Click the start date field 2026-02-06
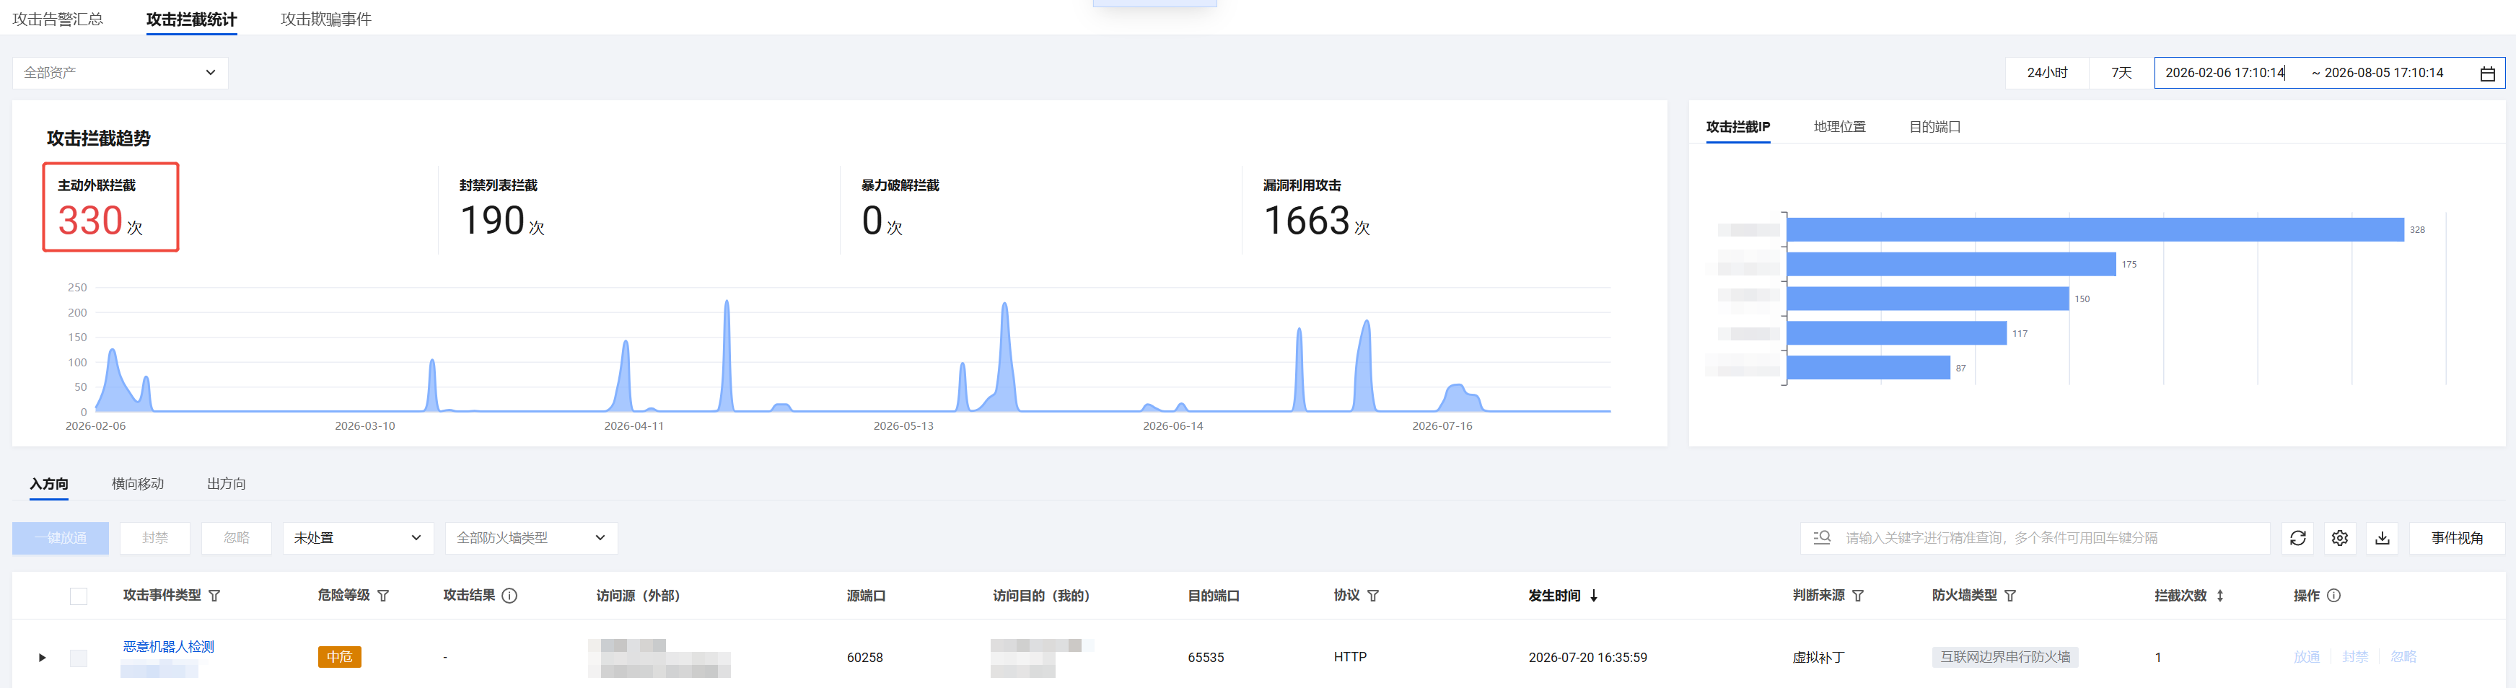The height and width of the screenshot is (688, 2516). pyautogui.click(x=2225, y=73)
